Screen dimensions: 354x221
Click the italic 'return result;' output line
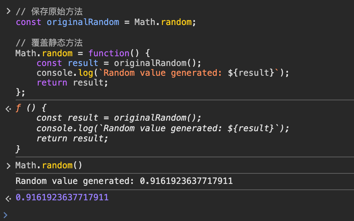[72, 138]
